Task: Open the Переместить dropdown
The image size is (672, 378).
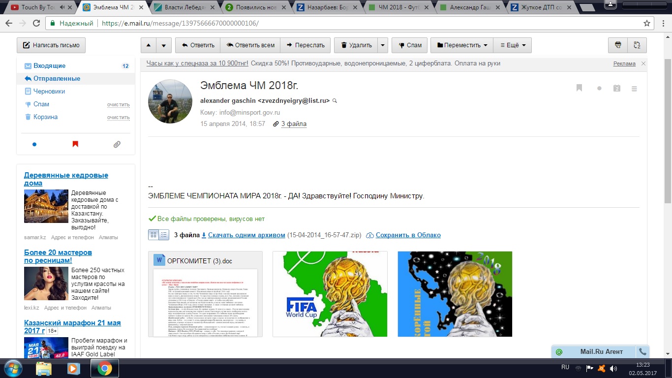Action: pyautogui.click(x=461, y=45)
